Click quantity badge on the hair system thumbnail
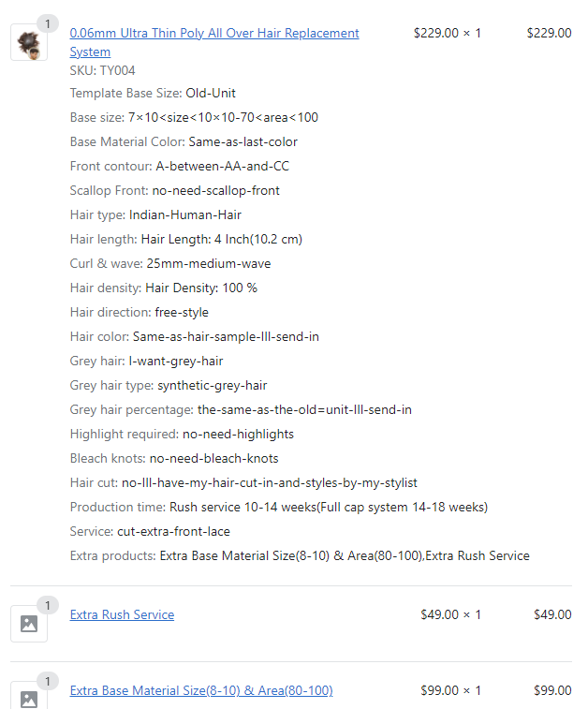The height and width of the screenshot is (709, 588). click(47, 23)
